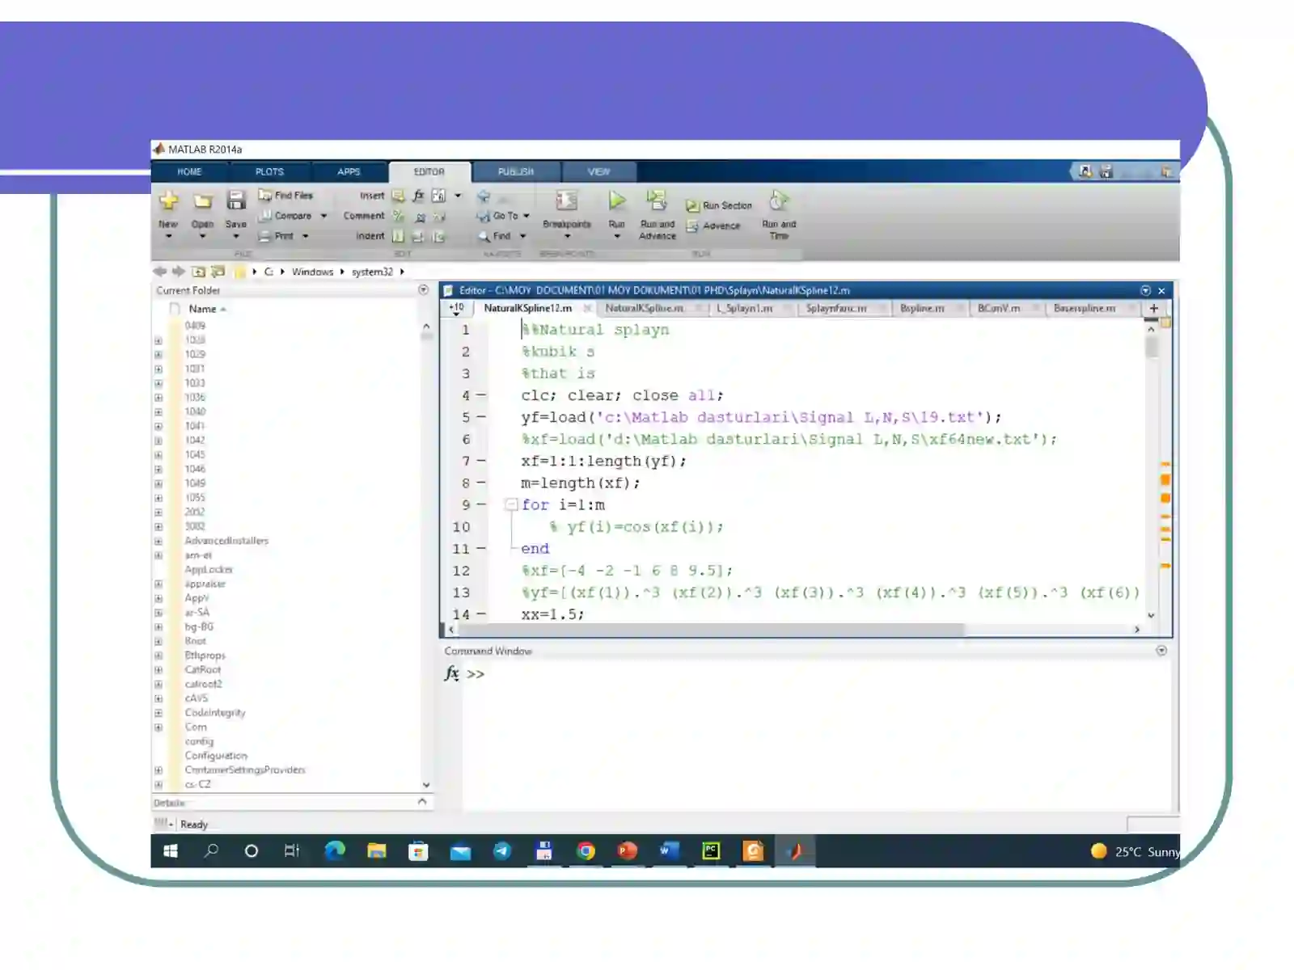Switch to the HOME ribbon tab
This screenshot has width=1294, height=970.
pyautogui.click(x=189, y=171)
